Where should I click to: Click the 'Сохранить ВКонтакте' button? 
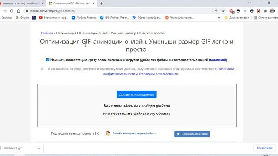[x=192, y=134]
